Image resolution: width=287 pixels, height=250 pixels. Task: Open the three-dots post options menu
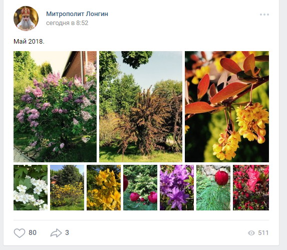(264, 15)
